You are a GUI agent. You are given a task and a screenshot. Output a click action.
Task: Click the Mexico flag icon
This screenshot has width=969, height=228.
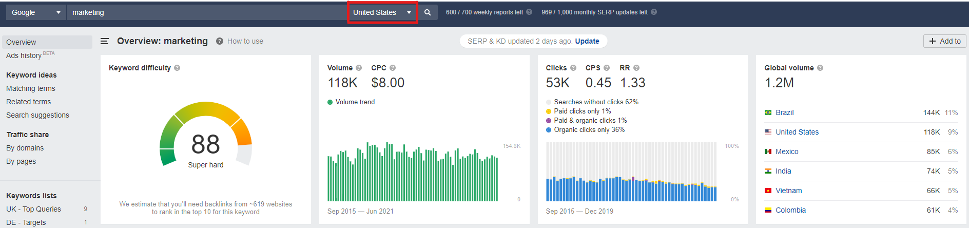(768, 151)
